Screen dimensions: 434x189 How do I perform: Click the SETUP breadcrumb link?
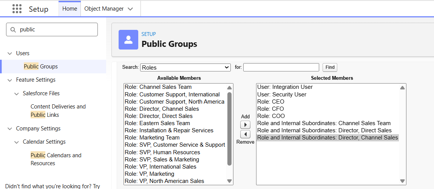tap(149, 34)
